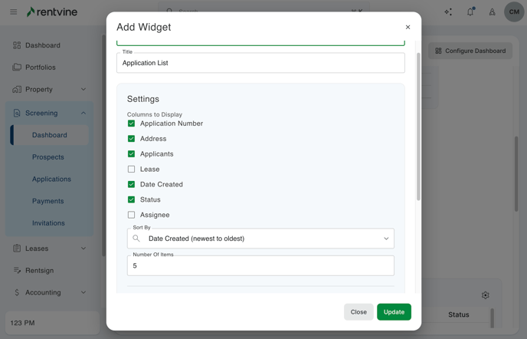Click the Configure Dashboard button
Image resolution: width=527 pixels, height=339 pixels.
470,51
